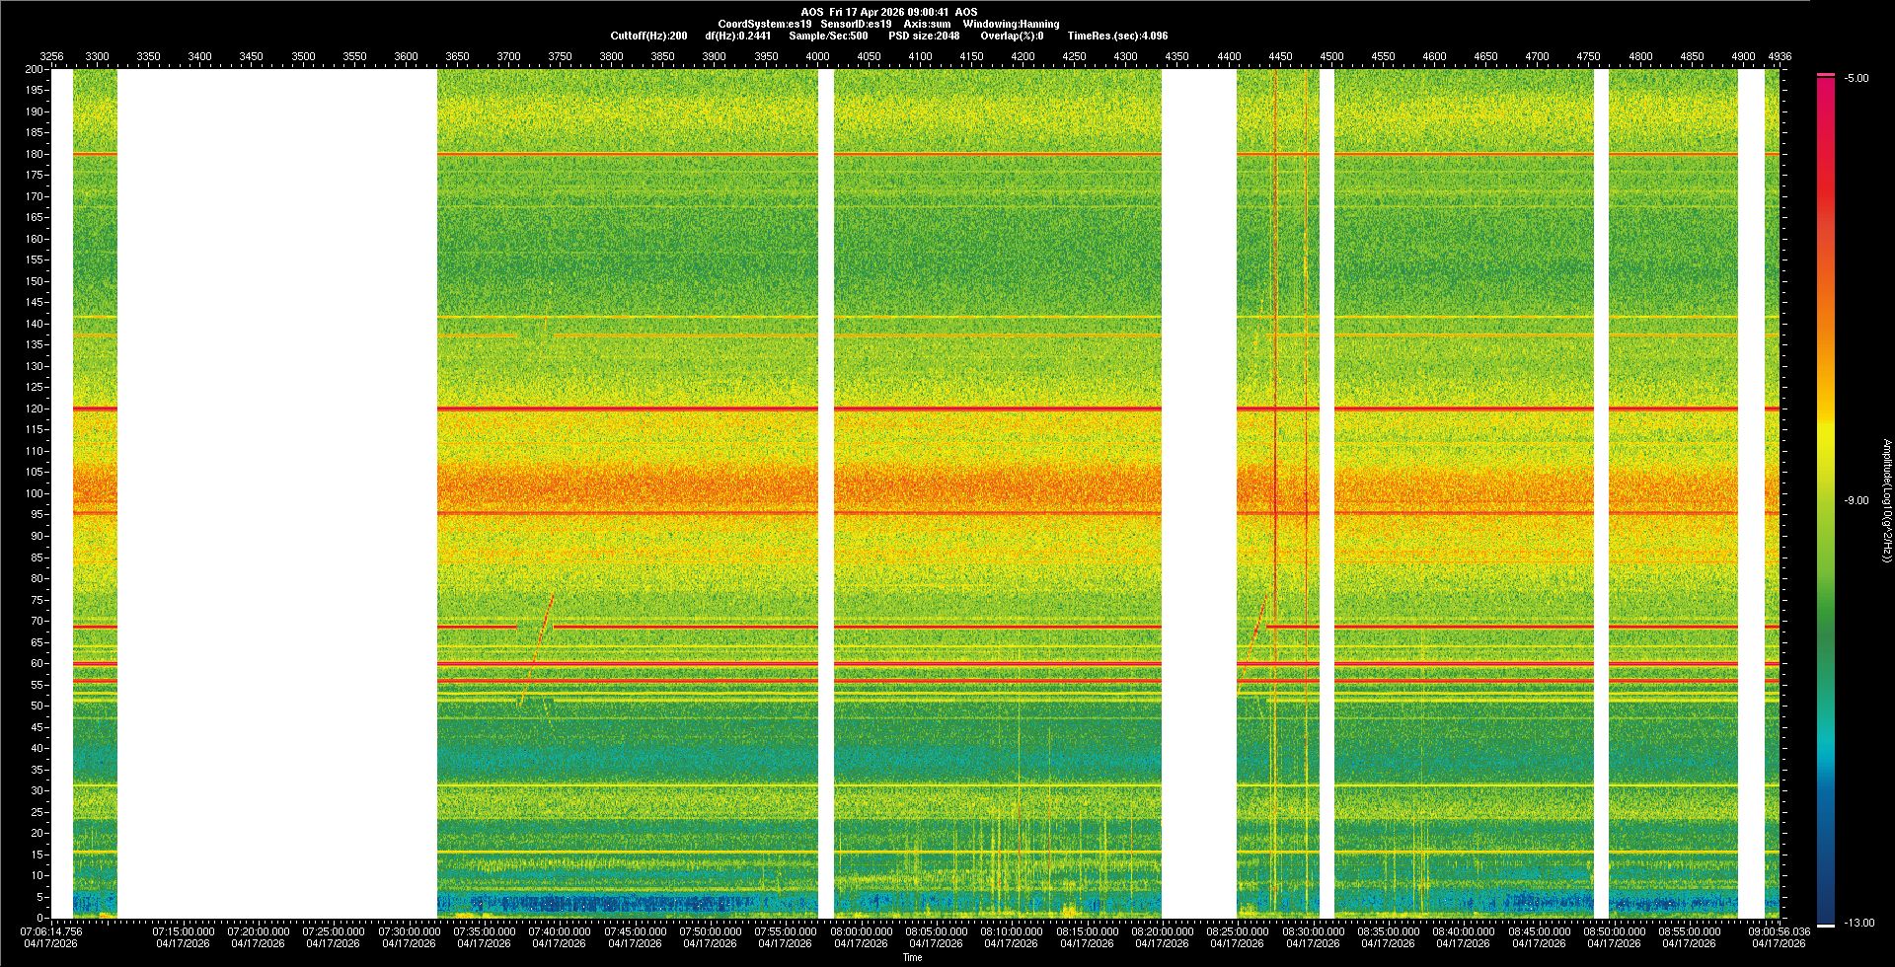
Task: Click the TimeRes.(sec):4.096 parameter text
Action: click(1117, 36)
